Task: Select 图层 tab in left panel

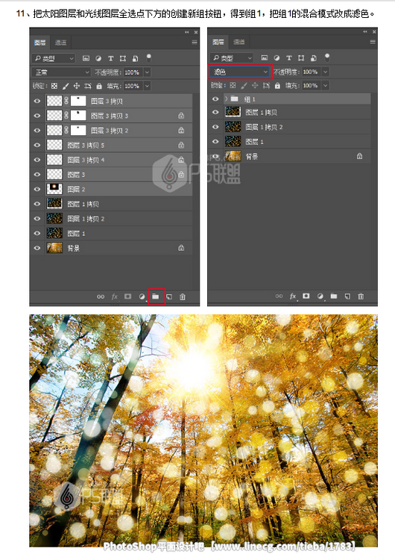Action: 40,43
